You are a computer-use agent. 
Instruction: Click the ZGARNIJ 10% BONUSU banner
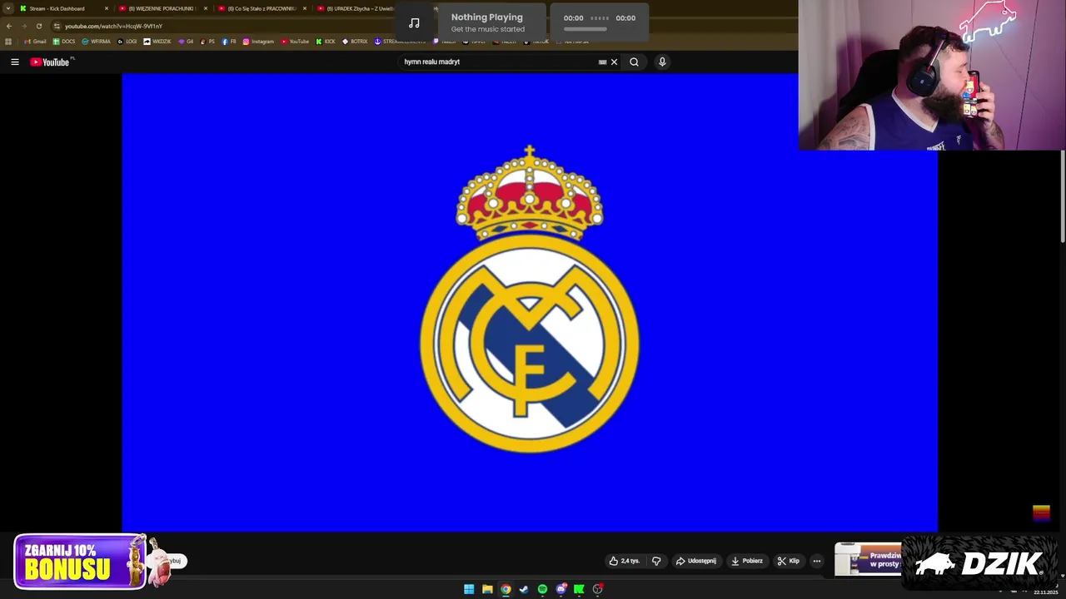click(80, 562)
